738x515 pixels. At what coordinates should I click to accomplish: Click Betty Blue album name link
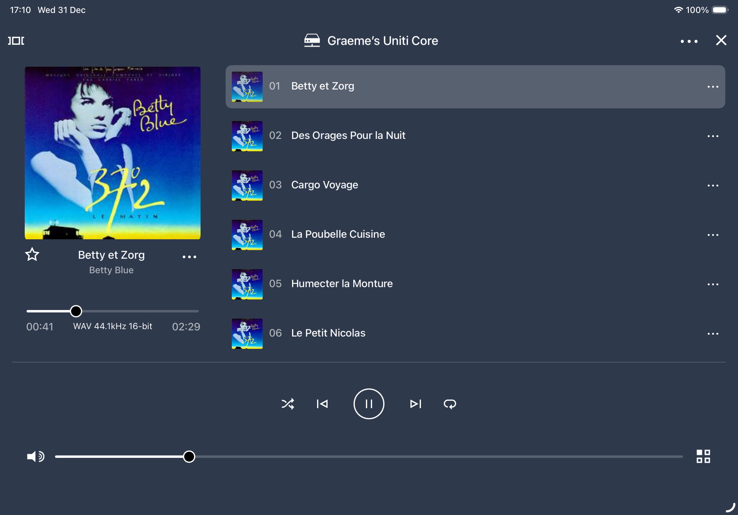(x=111, y=270)
